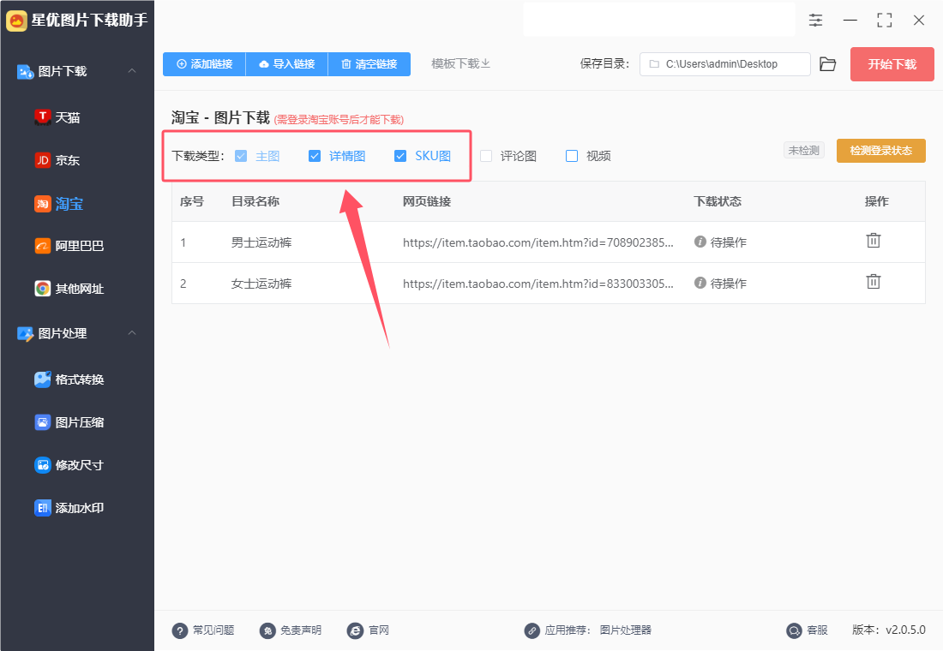
Task: Click the red 开始下载 button
Action: coord(892,64)
